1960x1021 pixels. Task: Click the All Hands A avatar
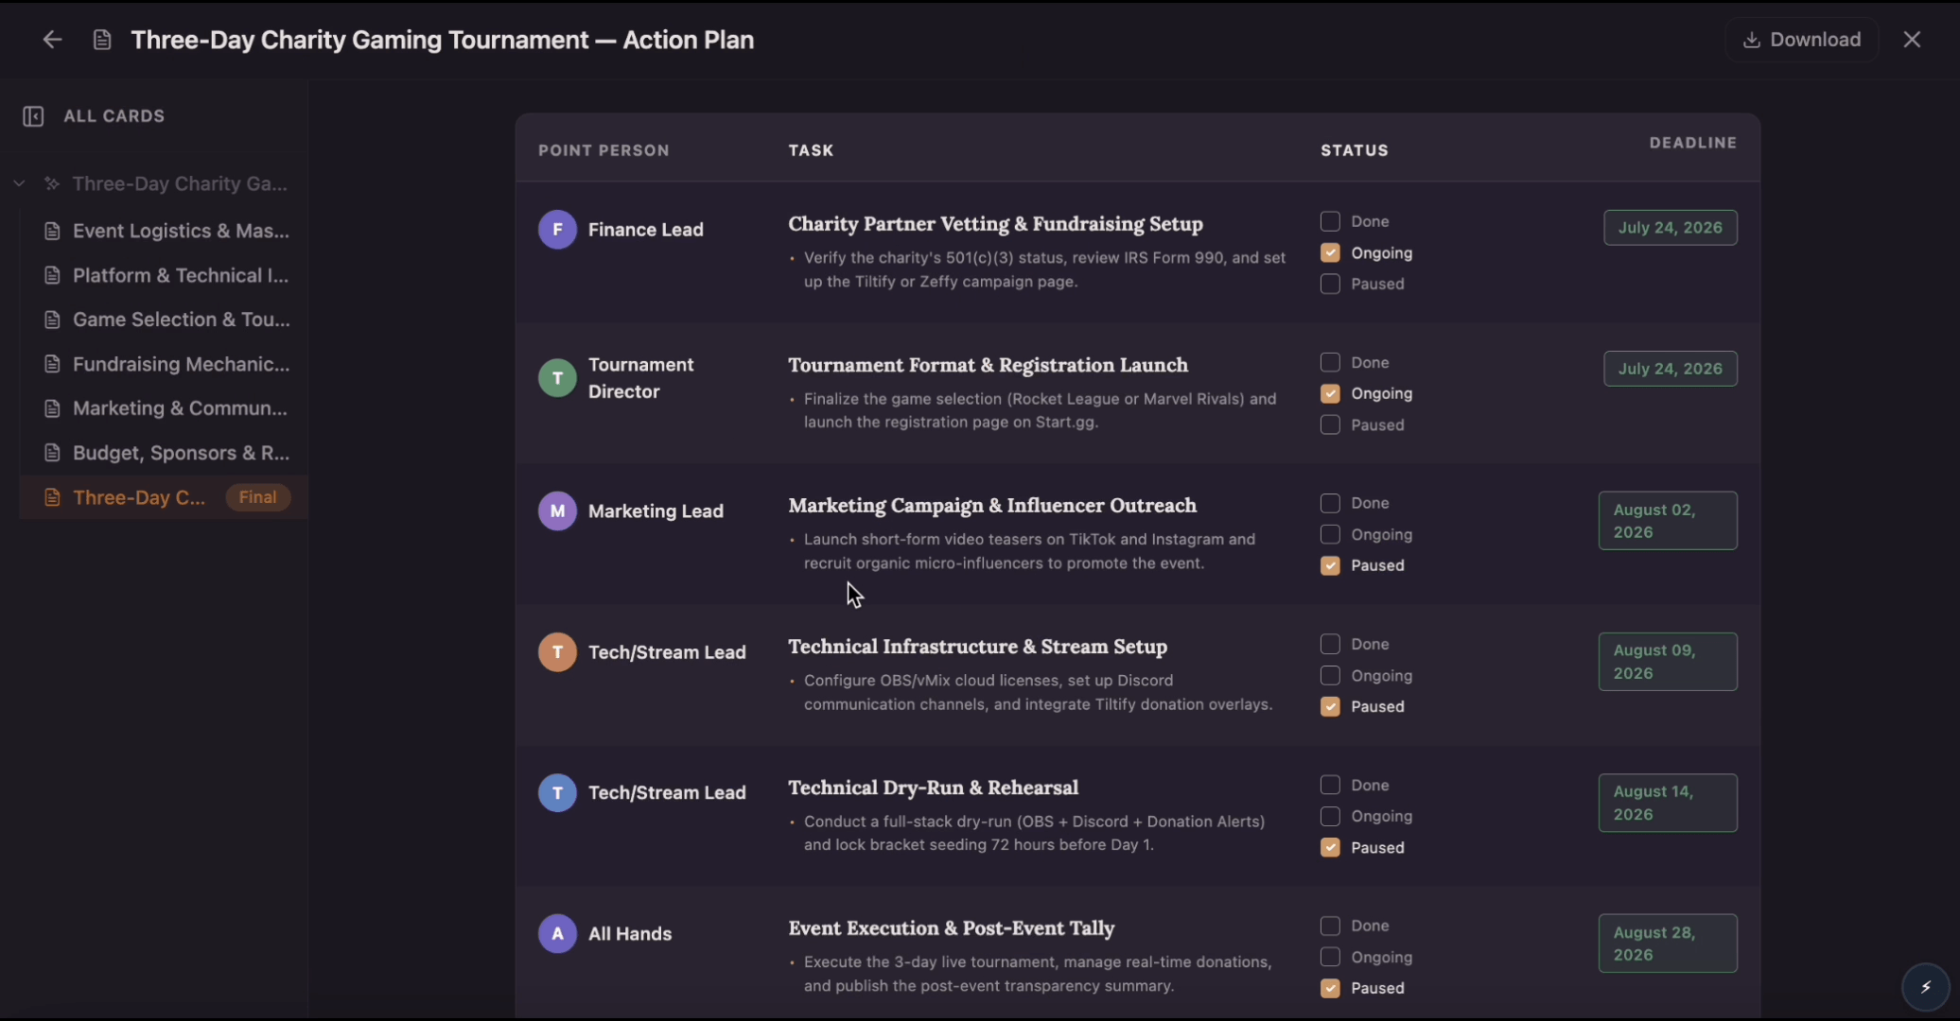click(x=557, y=934)
